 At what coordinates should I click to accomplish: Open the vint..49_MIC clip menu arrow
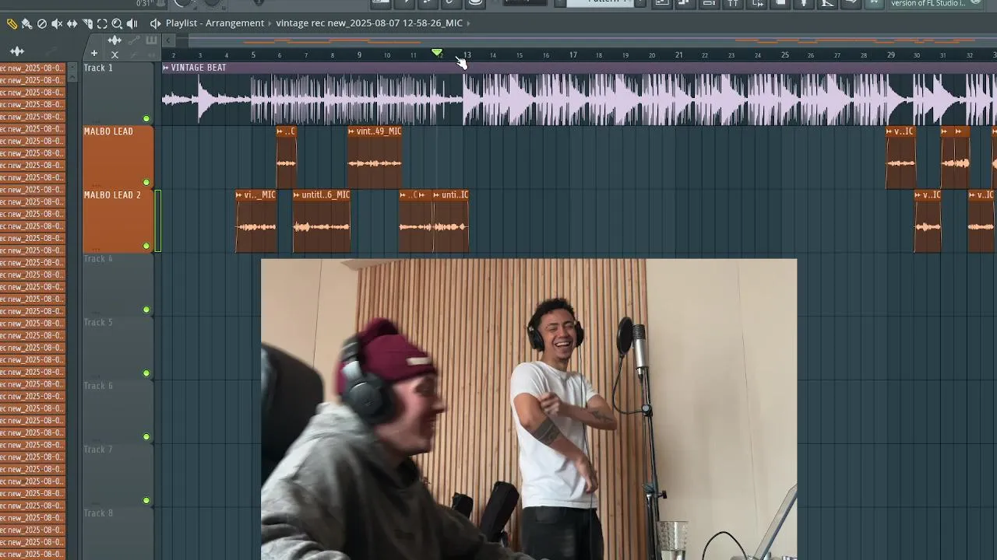tap(351, 131)
